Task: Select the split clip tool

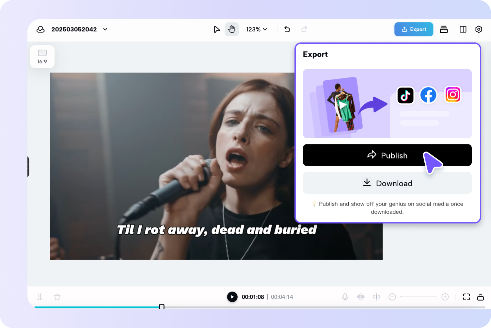Action: click(376, 297)
